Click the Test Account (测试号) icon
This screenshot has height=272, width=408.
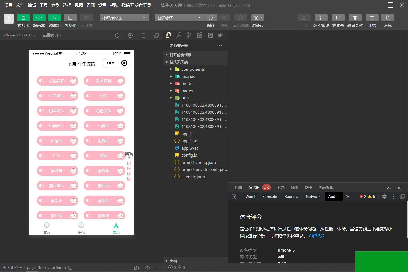coord(338,18)
